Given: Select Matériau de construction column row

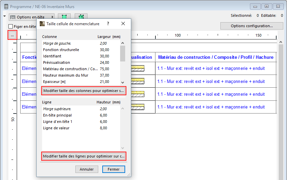Looking at the screenshot, I should coord(81,69).
